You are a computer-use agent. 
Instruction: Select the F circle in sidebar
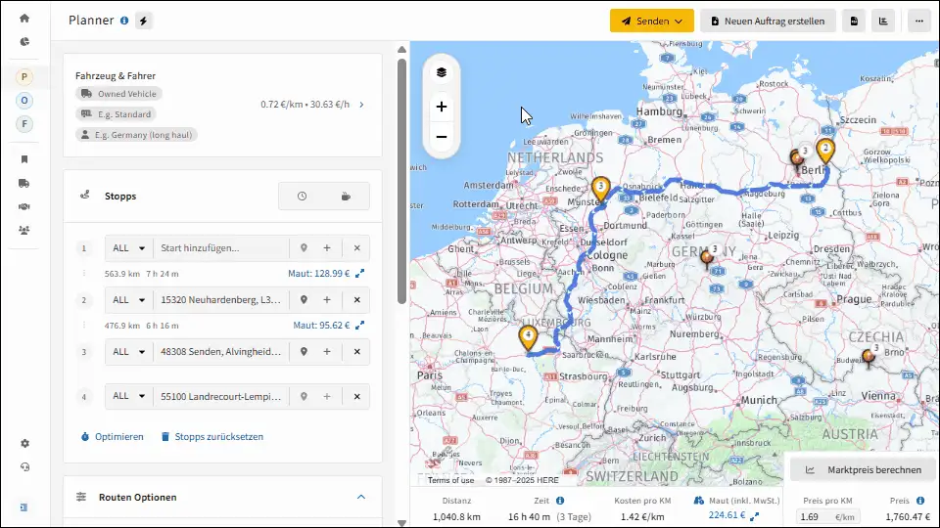pos(23,124)
